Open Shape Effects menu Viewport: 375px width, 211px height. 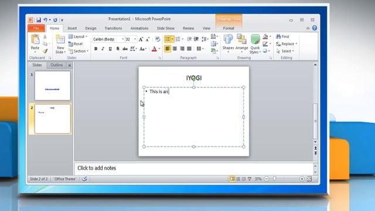coord(266,51)
